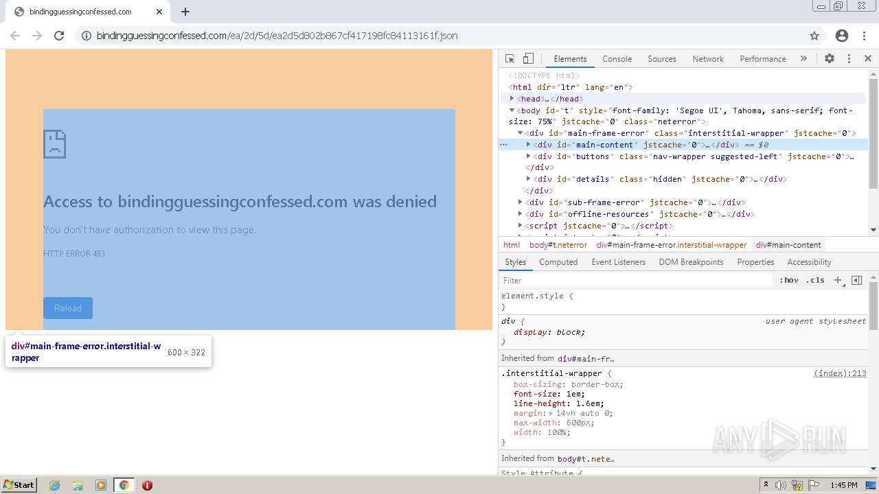Click the blue Reload button on error page
879x494 pixels.
pyautogui.click(x=68, y=308)
